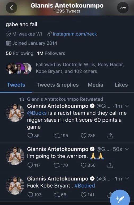This screenshot has width=134, height=205.
Task: Expand the chevron menu on the #Bodied tweet
Action: coord(127,178)
